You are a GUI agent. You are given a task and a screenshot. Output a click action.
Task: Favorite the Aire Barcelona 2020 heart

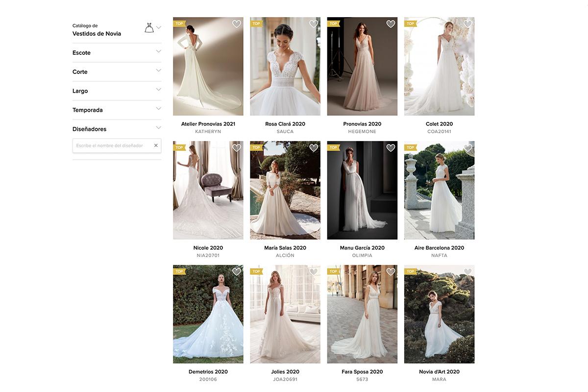[467, 148]
